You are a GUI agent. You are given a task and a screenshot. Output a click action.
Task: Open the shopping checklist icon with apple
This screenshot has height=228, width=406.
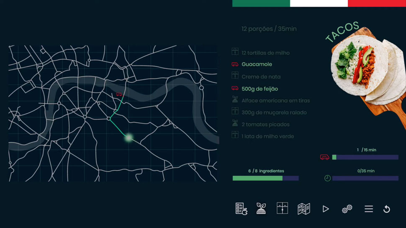(x=241, y=209)
